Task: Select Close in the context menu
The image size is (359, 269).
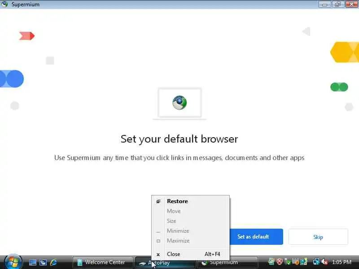Action: point(190,254)
